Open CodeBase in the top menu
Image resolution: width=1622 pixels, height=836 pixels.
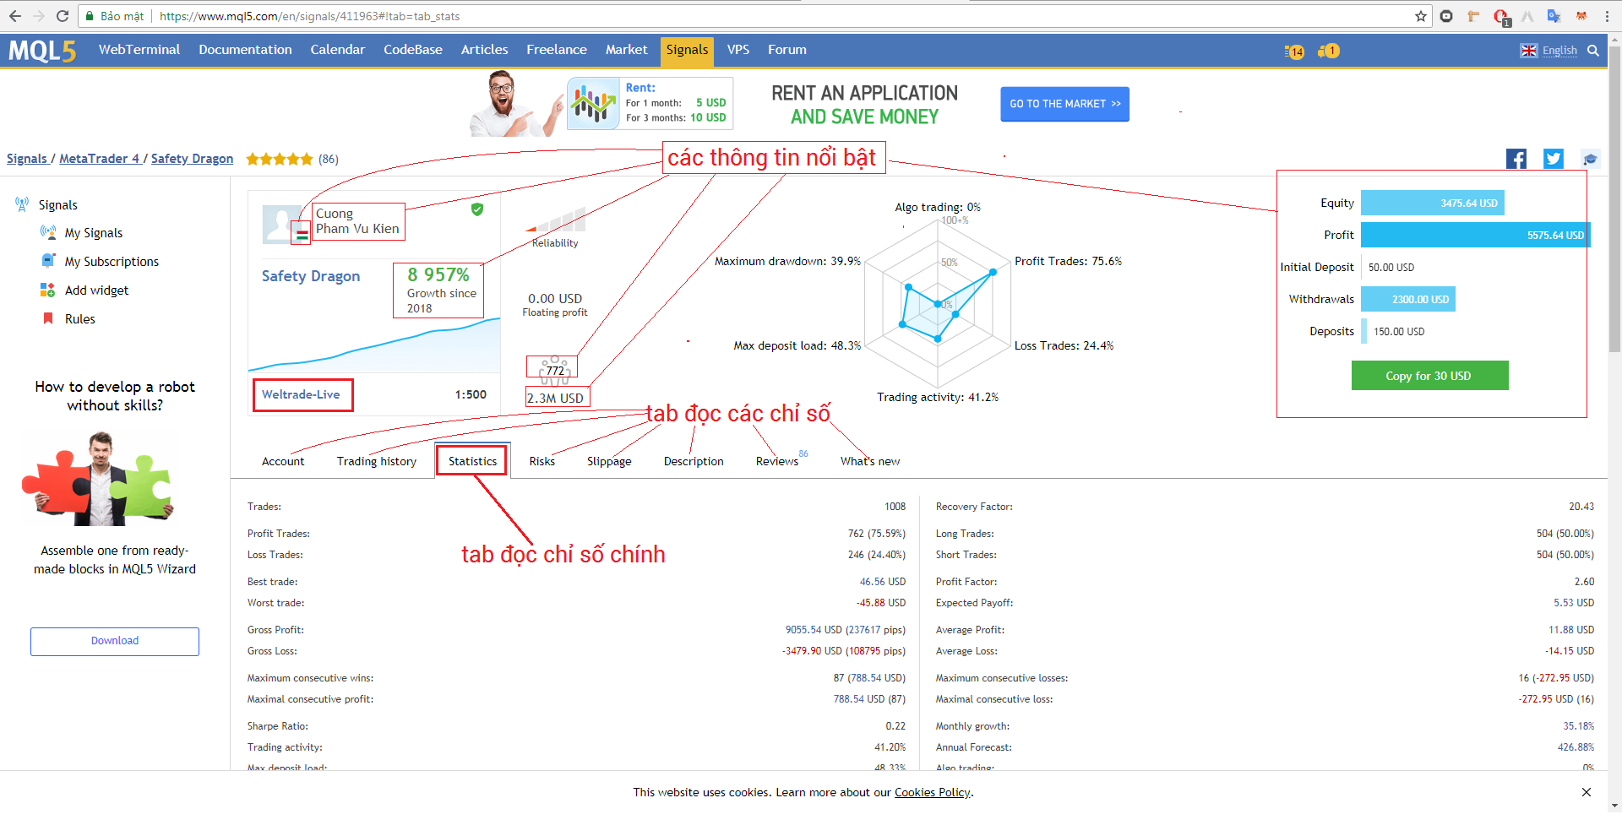pyautogui.click(x=413, y=50)
